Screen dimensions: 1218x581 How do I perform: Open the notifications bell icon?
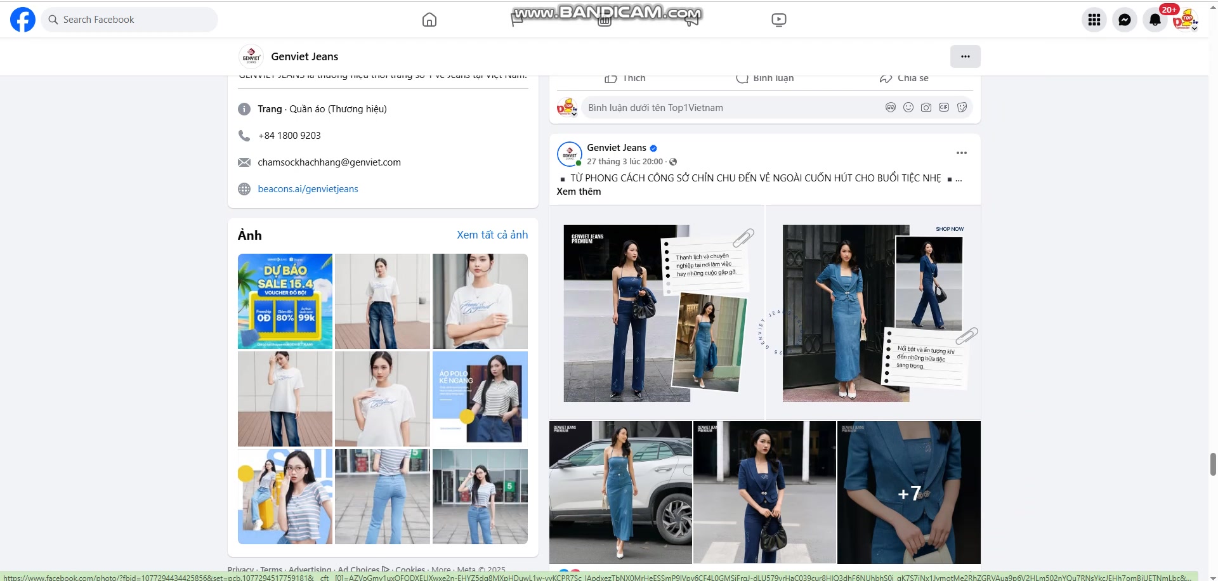pyautogui.click(x=1155, y=20)
